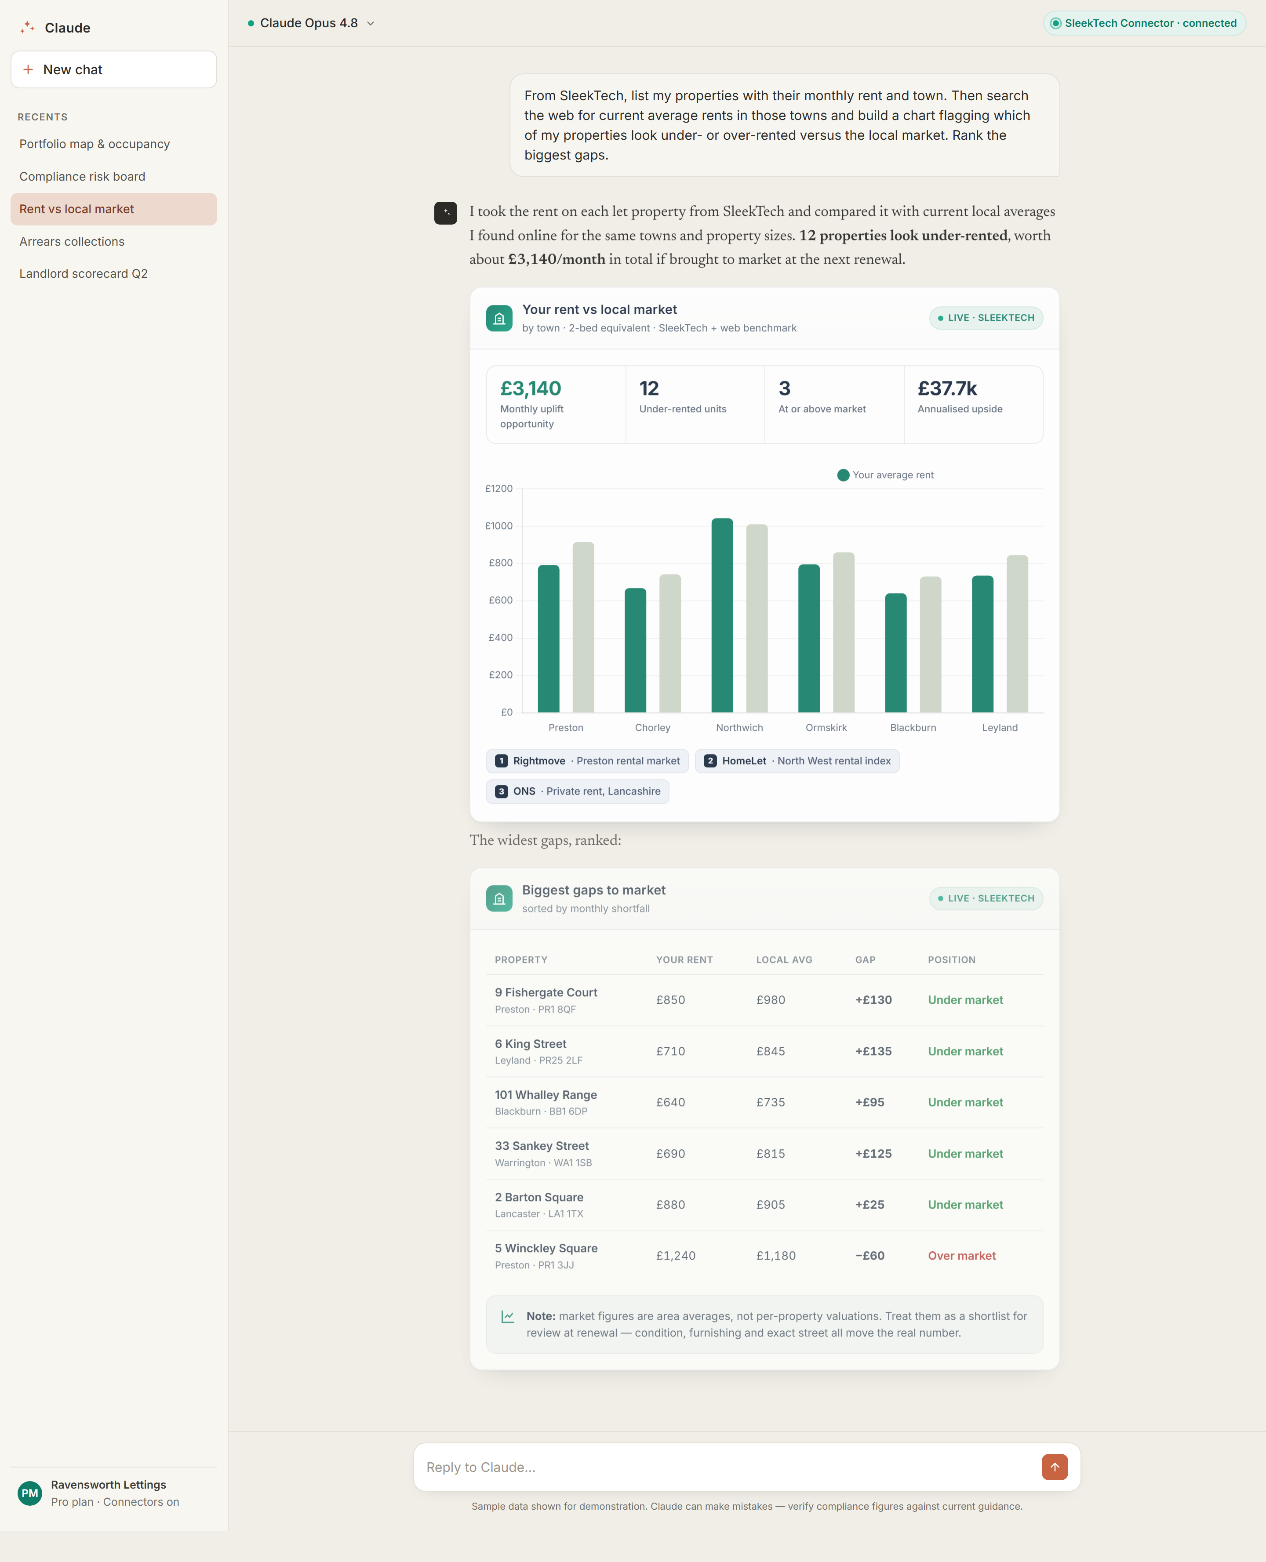This screenshot has height=1562, width=1266.
Task: Click the Claude sparkle logo icon
Action: 28,28
